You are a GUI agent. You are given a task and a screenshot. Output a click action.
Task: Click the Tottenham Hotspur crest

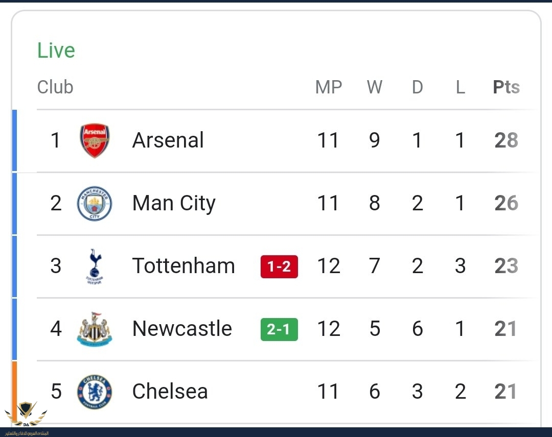coord(95,266)
